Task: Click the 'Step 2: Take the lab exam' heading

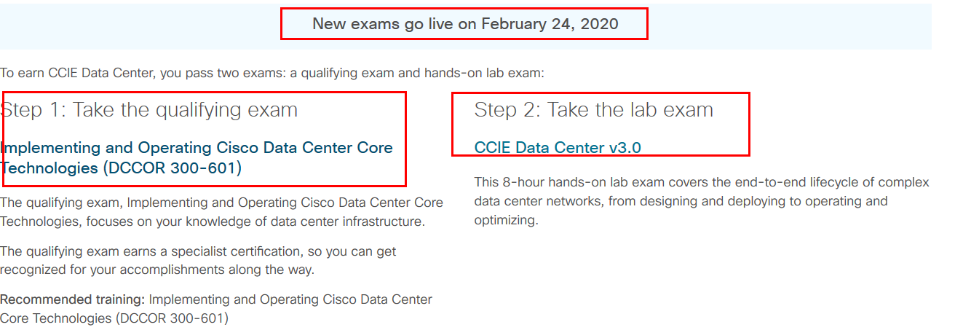Action: [x=594, y=110]
